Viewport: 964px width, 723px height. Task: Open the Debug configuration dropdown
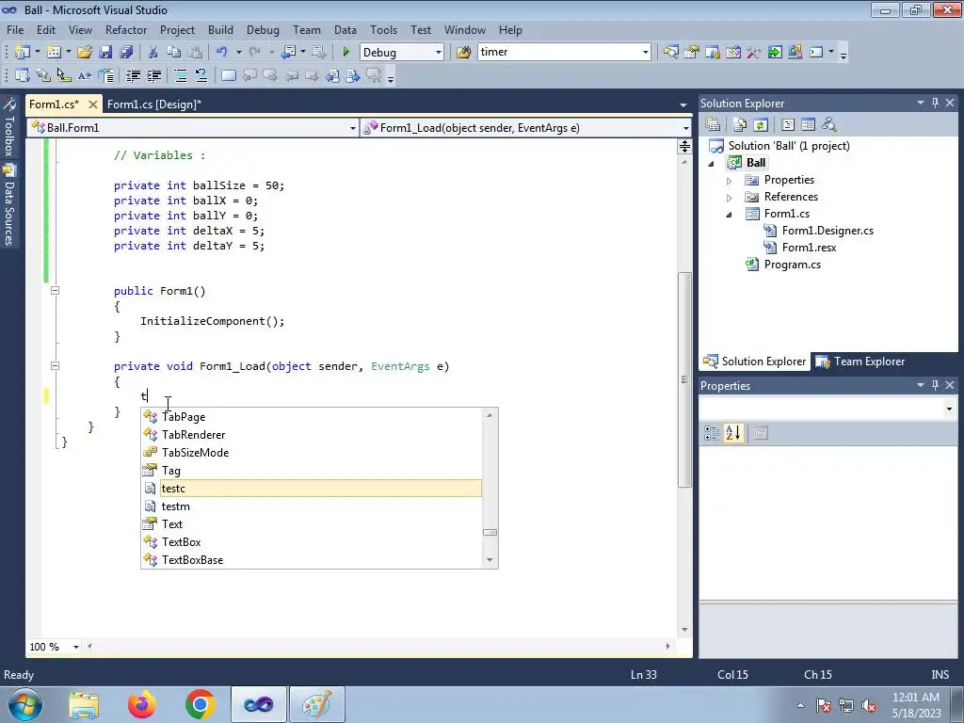pyautogui.click(x=439, y=53)
